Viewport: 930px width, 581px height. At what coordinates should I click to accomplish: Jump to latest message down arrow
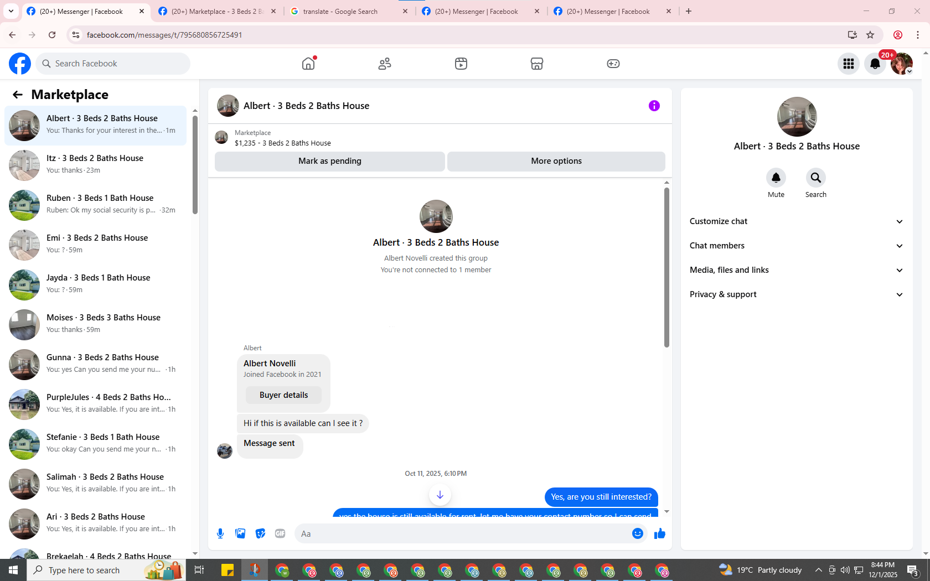click(x=440, y=495)
